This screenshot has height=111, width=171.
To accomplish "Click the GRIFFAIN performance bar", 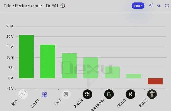I will pos(112,72).
